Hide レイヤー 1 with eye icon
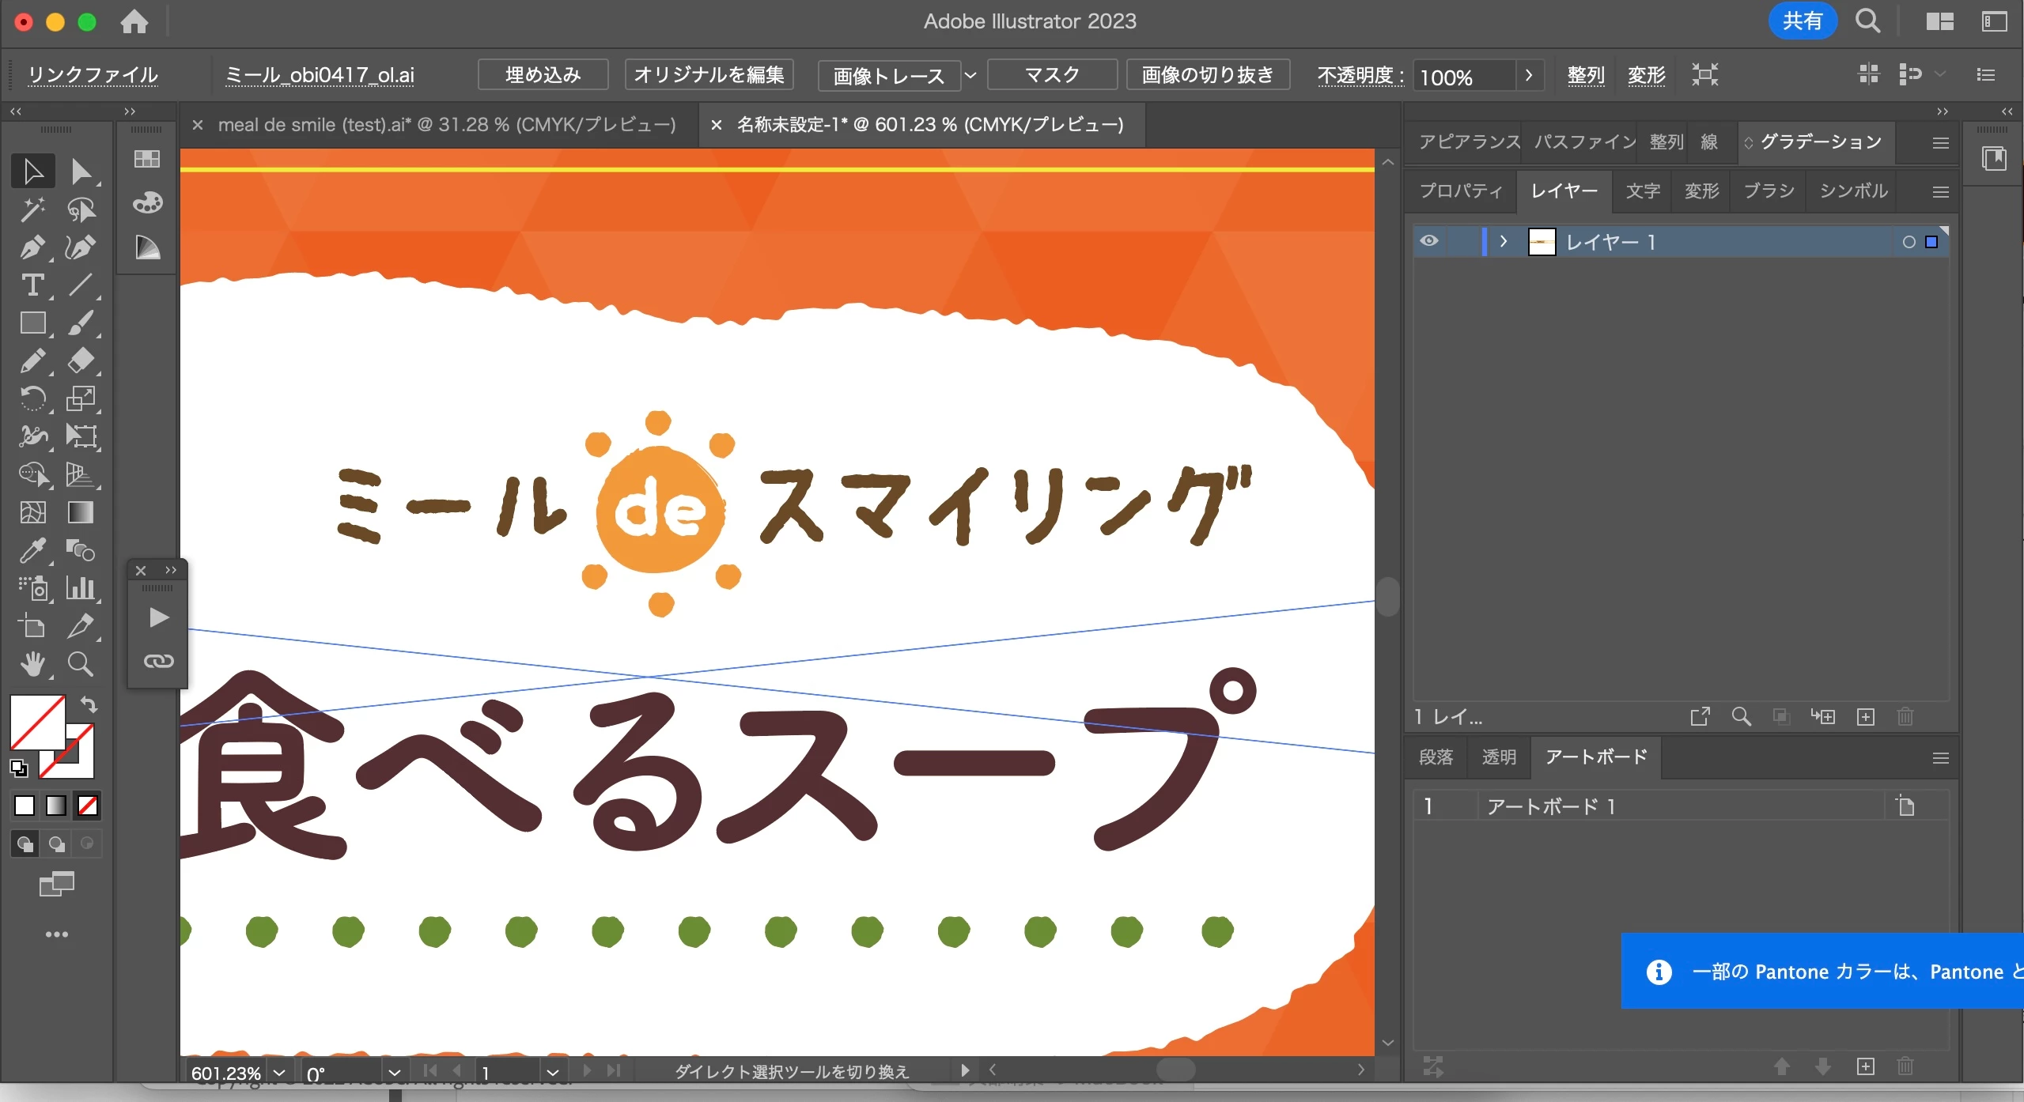This screenshot has width=2024, height=1102. (1429, 241)
